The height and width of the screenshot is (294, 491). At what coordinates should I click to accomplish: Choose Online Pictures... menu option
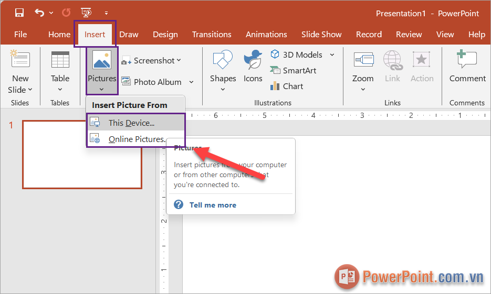point(135,139)
